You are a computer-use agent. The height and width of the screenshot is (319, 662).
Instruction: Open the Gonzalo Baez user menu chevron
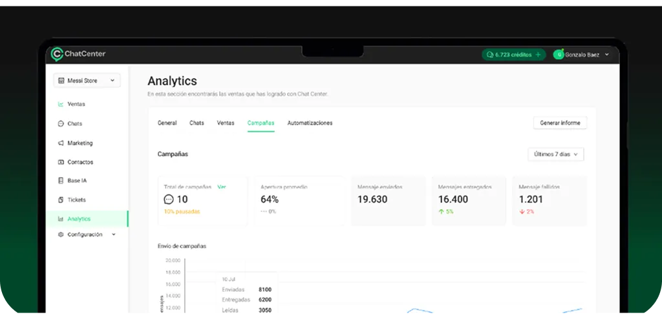[606, 55]
